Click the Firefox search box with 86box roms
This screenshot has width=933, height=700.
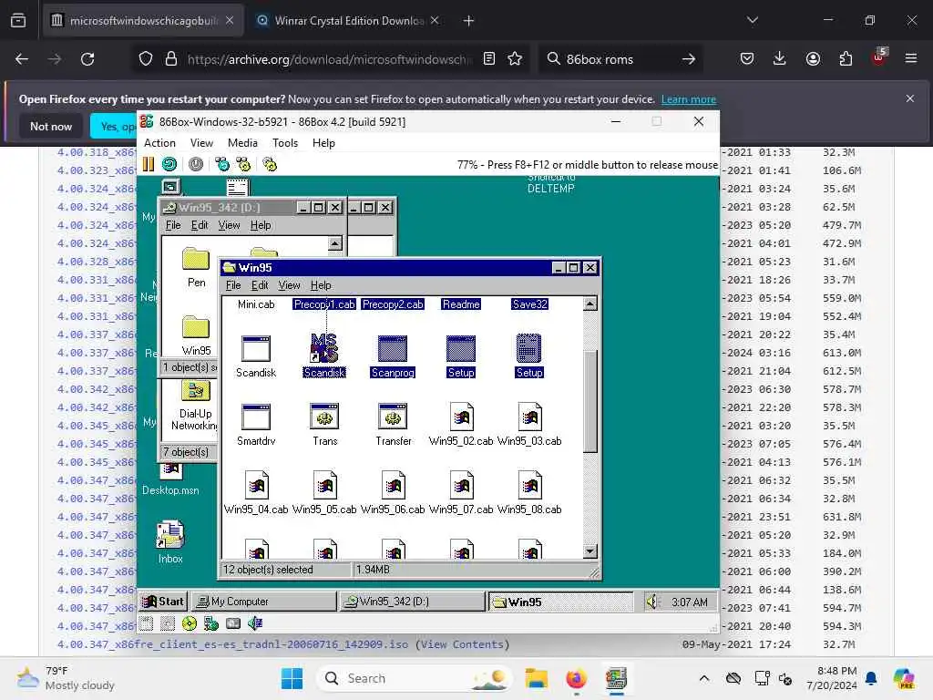(x=619, y=59)
